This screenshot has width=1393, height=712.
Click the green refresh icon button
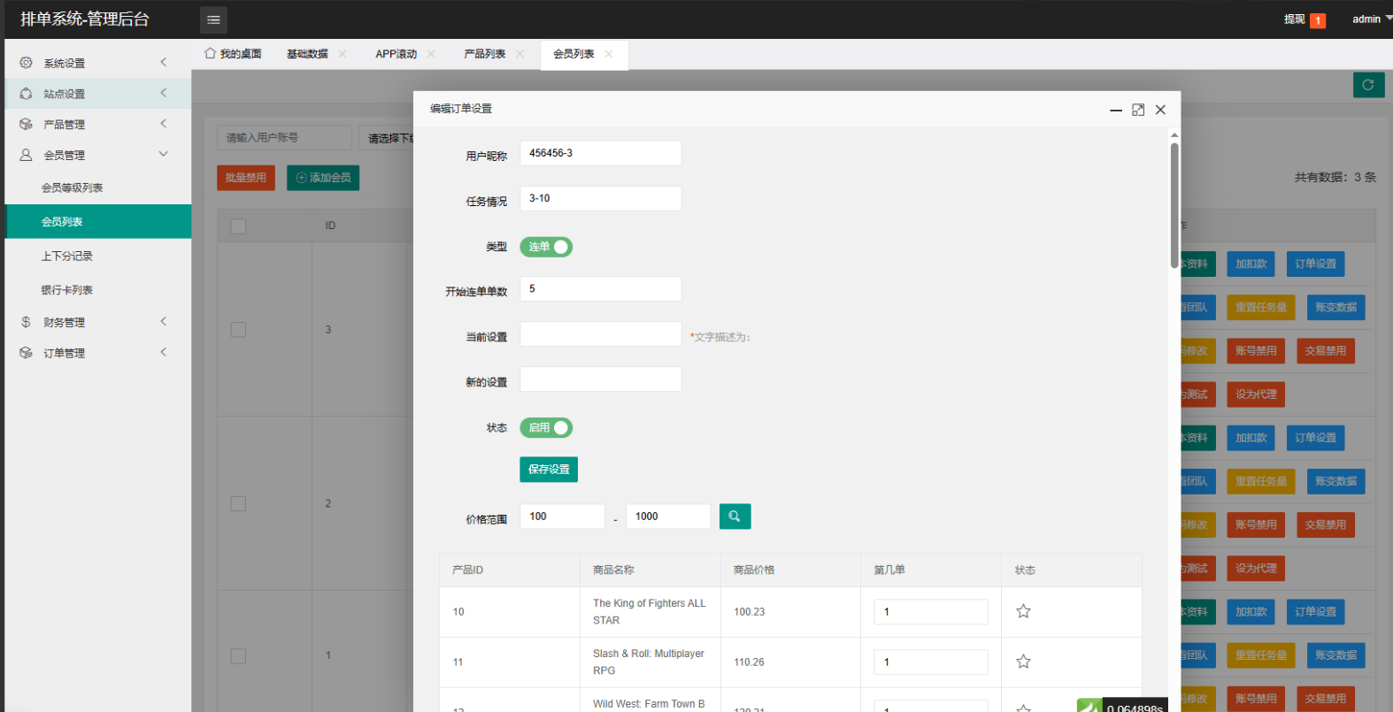pyautogui.click(x=1368, y=85)
